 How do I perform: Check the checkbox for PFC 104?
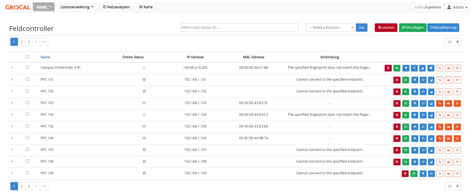27,114
